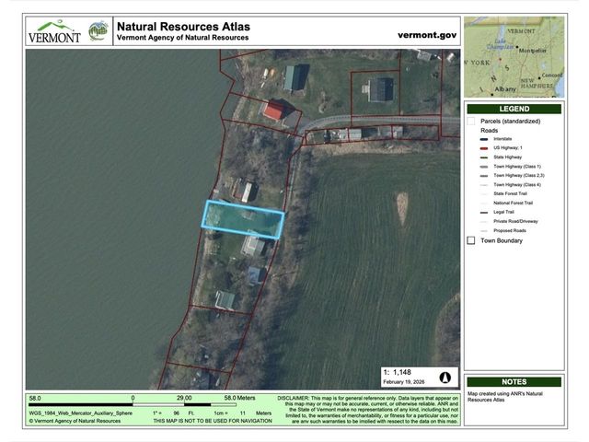Screen dimensions: 589x442
Task: Click the red-roofed building on map
Action: 273,111
